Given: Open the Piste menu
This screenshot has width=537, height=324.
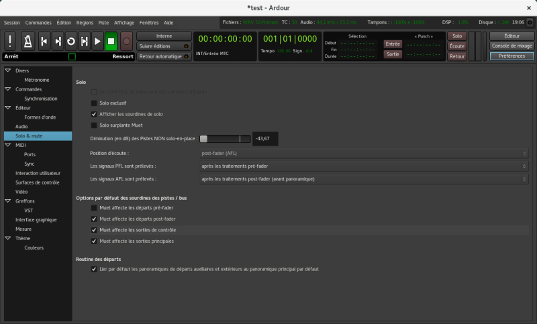Looking at the screenshot, I should [x=103, y=23].
